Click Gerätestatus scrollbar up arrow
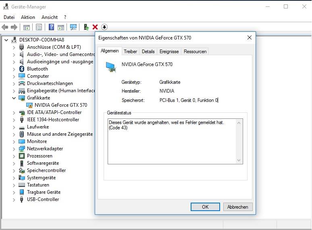Image resolution: width=312 pixels, height=230 pixels. [239, 123]
